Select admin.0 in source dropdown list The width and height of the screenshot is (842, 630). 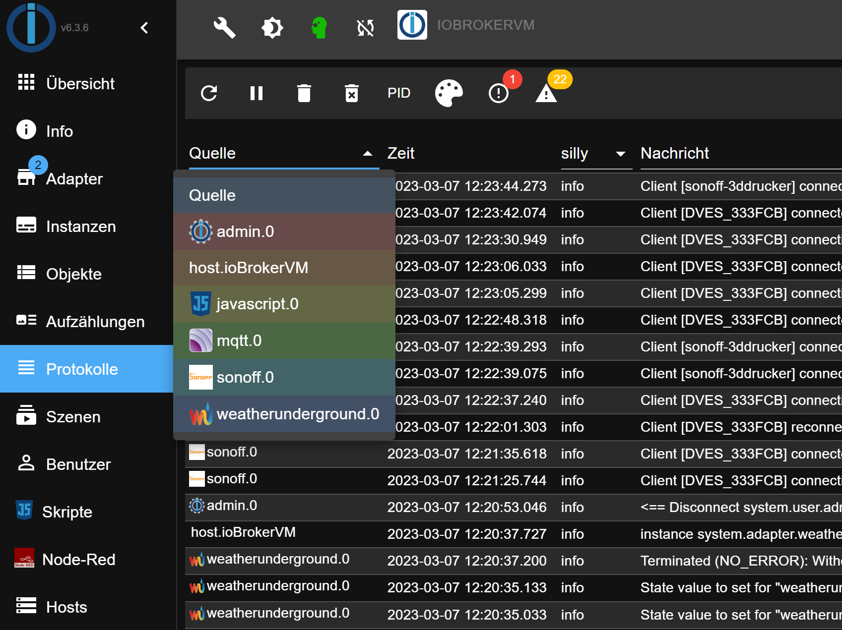click(284, 231)
